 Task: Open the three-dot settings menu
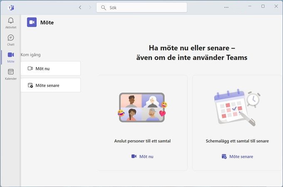pos(226,7)
